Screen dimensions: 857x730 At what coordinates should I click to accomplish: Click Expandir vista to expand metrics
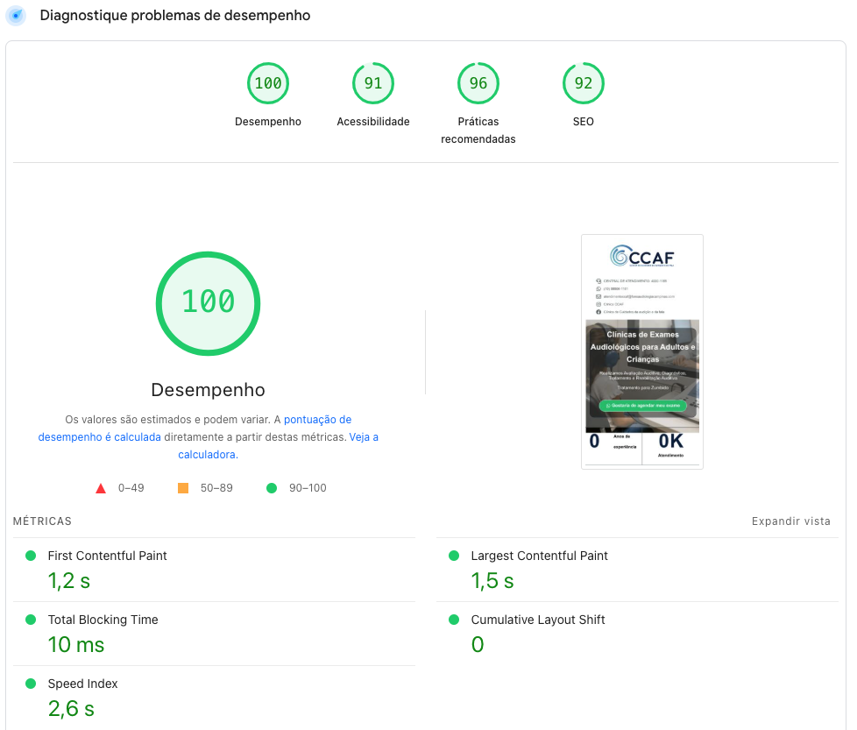(791, 521)
